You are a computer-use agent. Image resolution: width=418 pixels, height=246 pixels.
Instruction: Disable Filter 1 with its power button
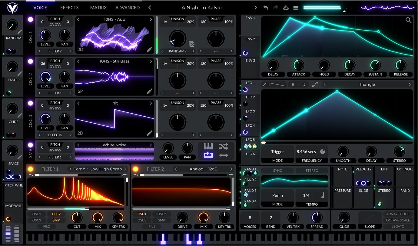coord(30,169)
